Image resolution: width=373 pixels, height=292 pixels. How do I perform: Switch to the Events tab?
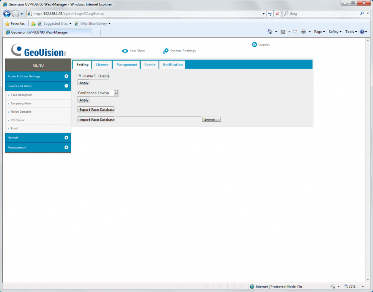(150, 65)
